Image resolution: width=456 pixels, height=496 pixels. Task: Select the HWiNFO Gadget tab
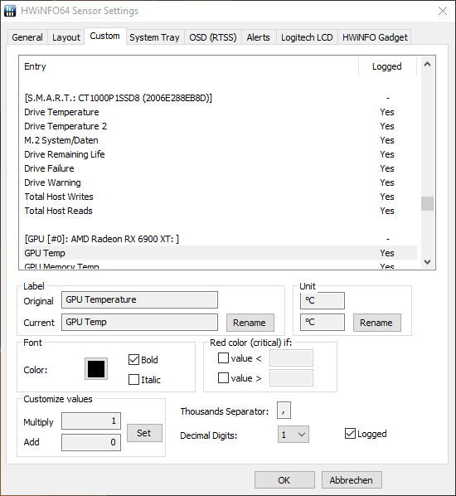tap(375, 37)
